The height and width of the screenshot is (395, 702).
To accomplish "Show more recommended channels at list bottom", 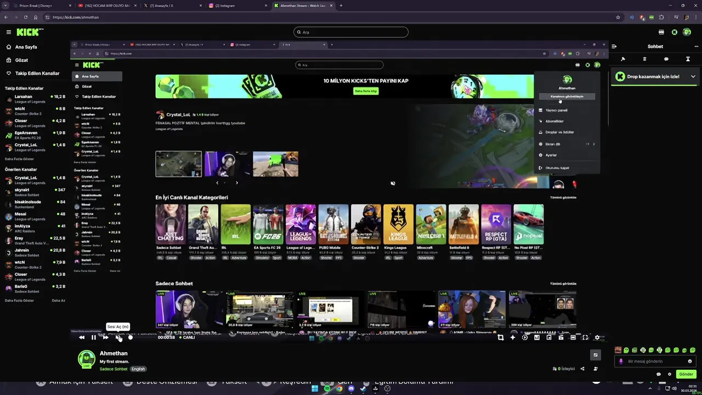I will [19, 301].
